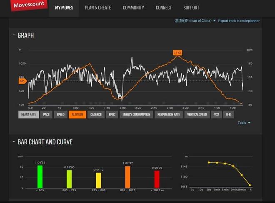Toggle the PACE graph series

click(x=46, y=114)
